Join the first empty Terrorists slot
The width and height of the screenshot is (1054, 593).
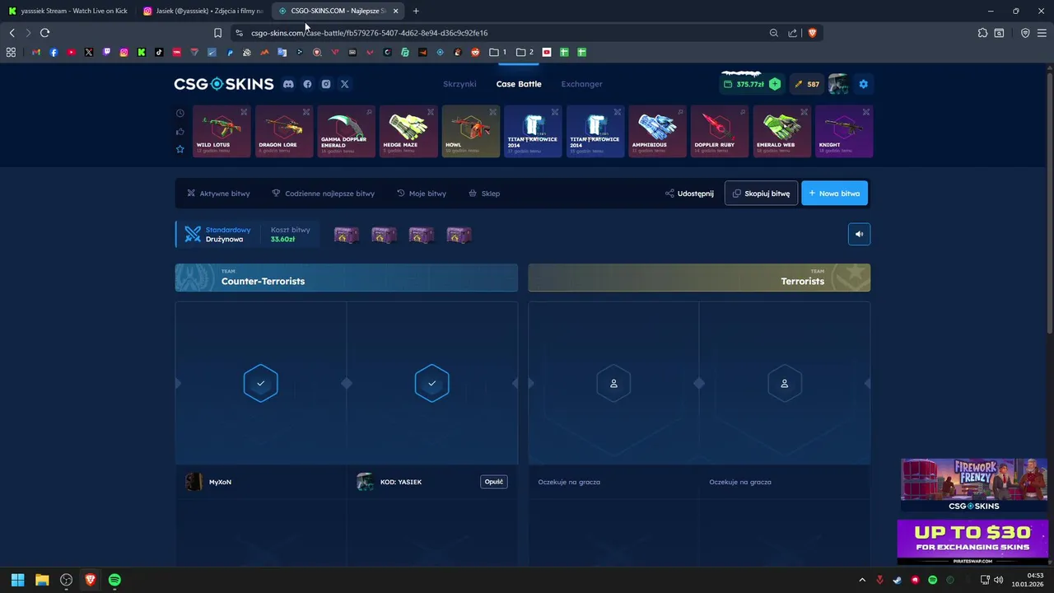[613, 383]
